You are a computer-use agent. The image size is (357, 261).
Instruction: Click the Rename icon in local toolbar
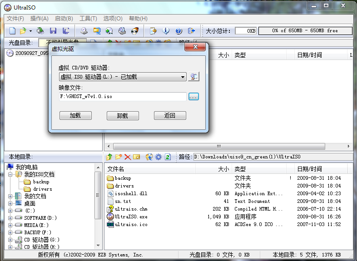136,157
